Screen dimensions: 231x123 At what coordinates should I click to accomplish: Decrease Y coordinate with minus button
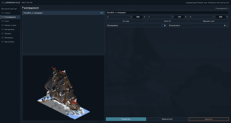pos(173,17)
